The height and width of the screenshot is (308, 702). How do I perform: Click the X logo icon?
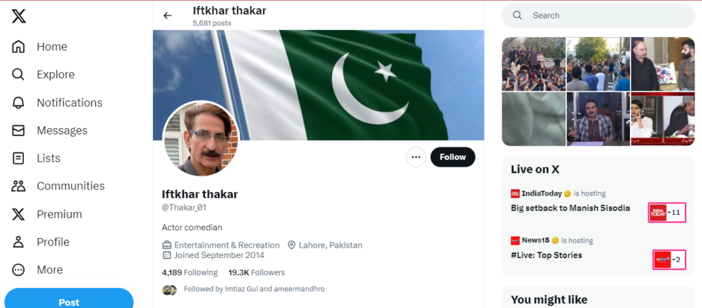click(19, 16)
